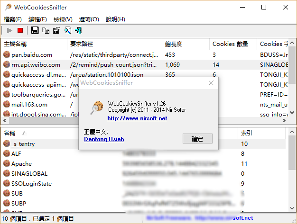The height and width of the screenshot is (224, 297).
Task: Open the Danfong Hsieh translator link
Action: coord(104,139)
